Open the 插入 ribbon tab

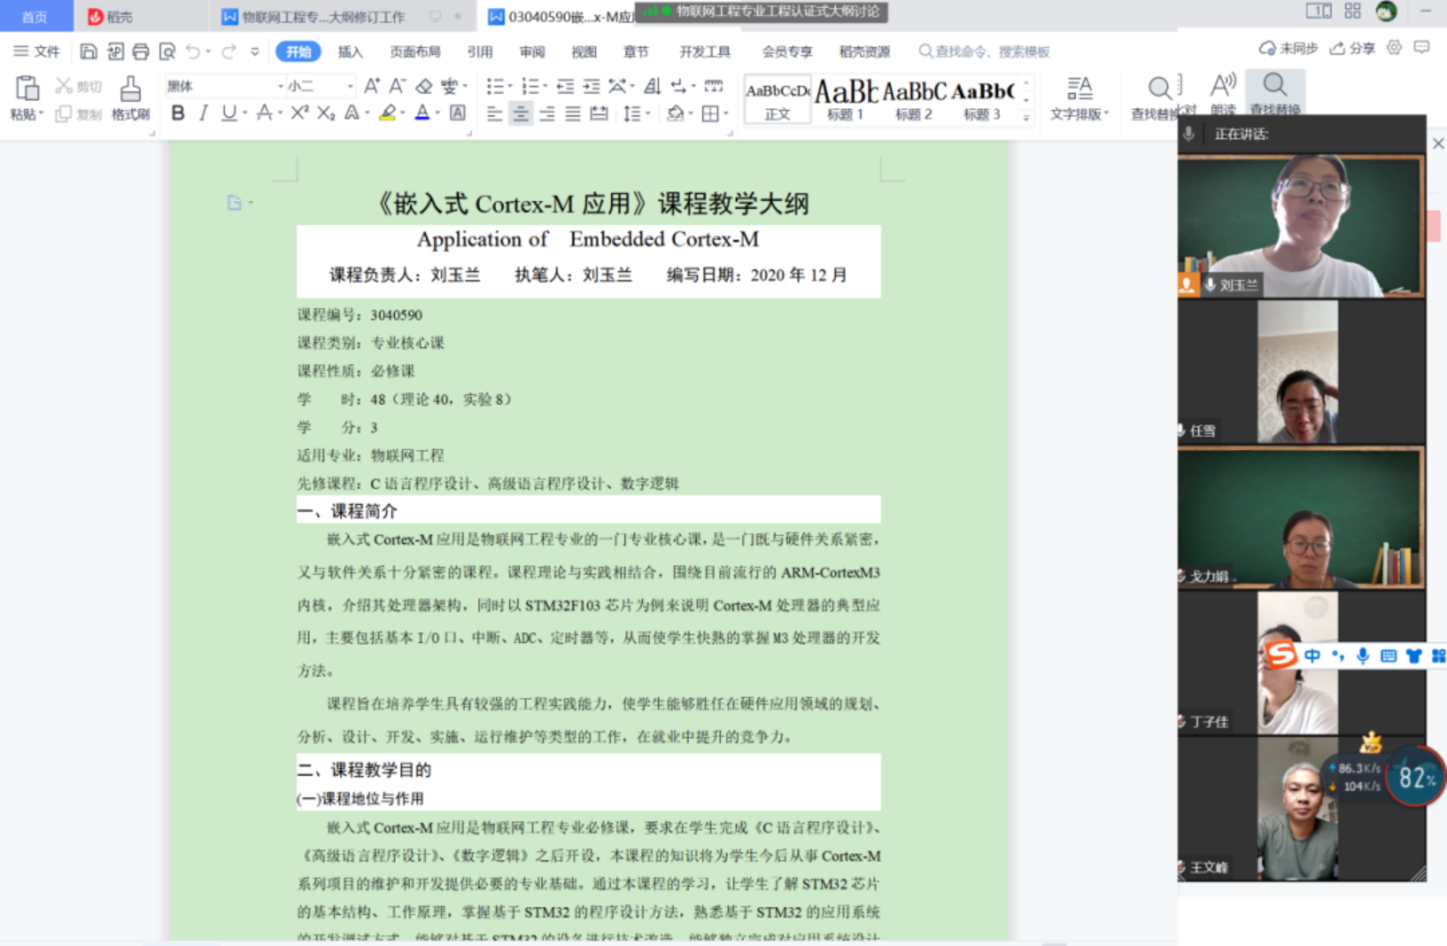pyautogui.click(x=350, y=52)
